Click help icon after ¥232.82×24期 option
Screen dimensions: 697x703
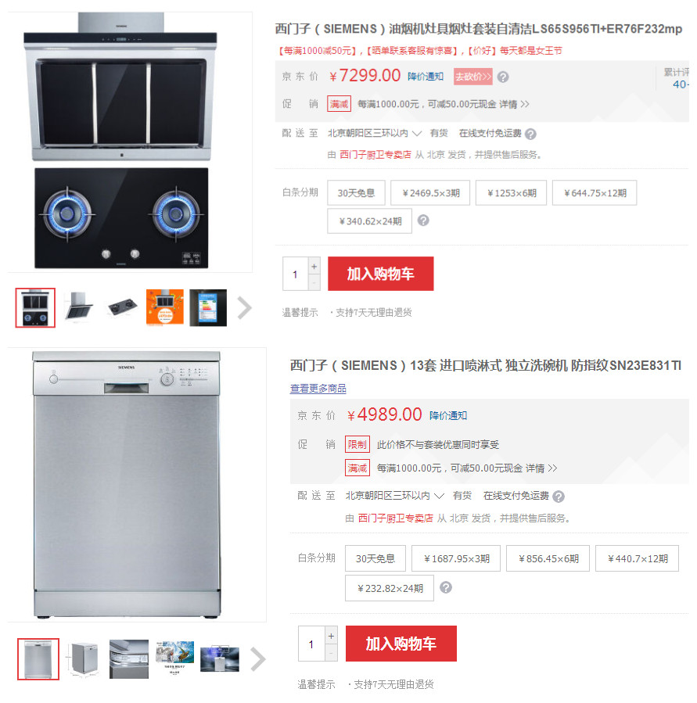point(445,587)
